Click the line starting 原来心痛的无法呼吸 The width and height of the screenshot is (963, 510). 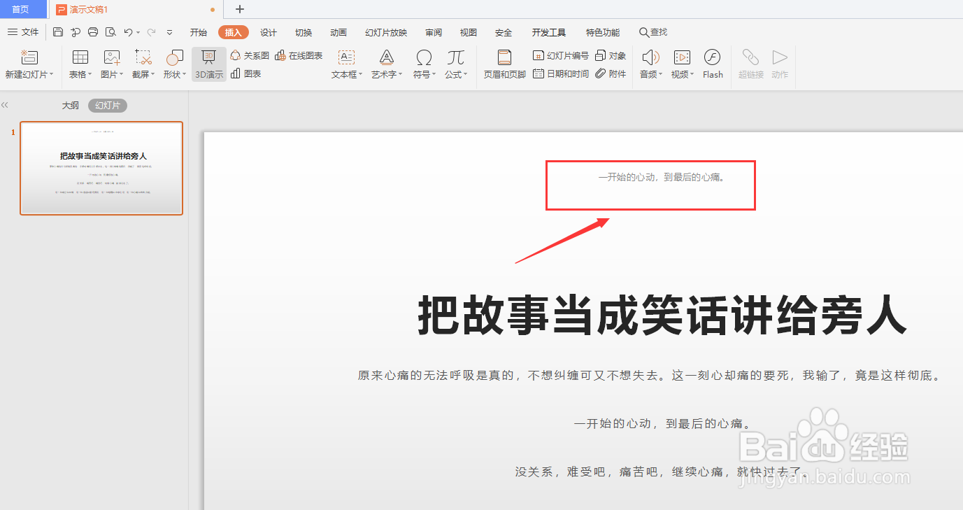tap(650, 376)
